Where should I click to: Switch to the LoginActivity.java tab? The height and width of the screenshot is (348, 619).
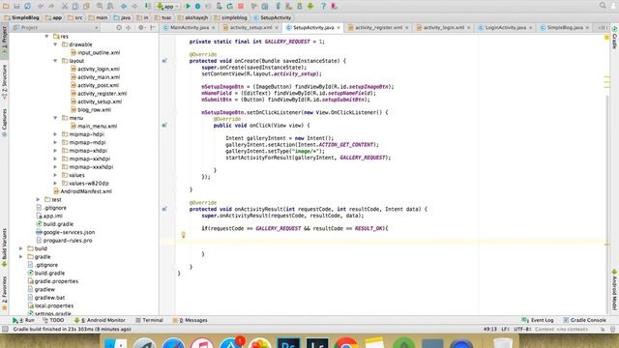(x=505, y=28)
